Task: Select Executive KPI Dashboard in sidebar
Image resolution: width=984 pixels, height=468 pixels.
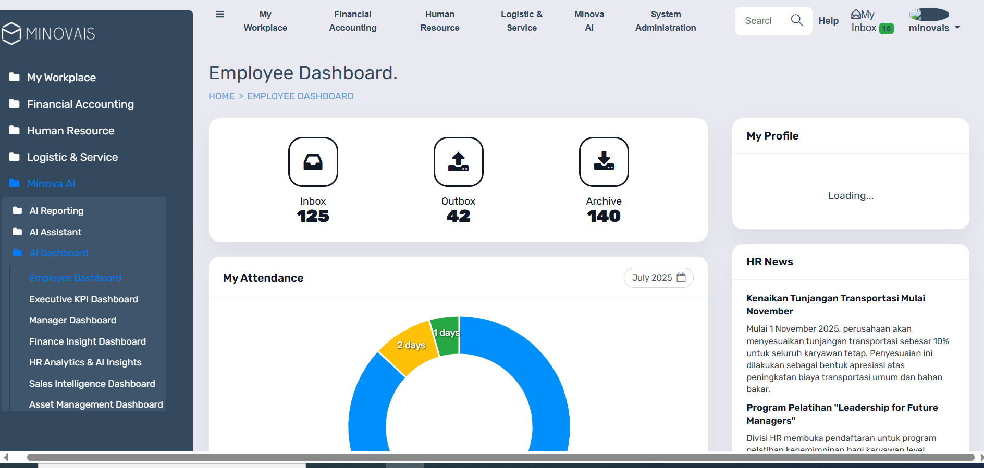Action: [83, 299]
